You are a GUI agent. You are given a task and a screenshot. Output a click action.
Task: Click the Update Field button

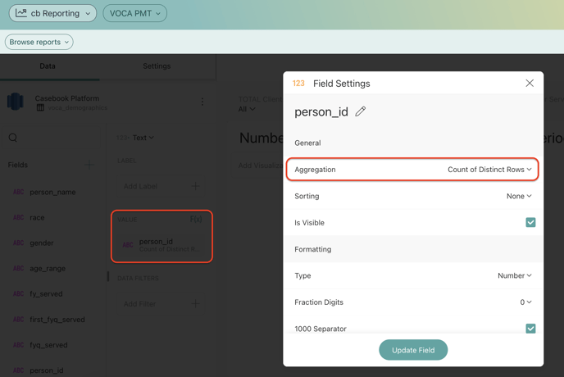(x=413, y=350)
